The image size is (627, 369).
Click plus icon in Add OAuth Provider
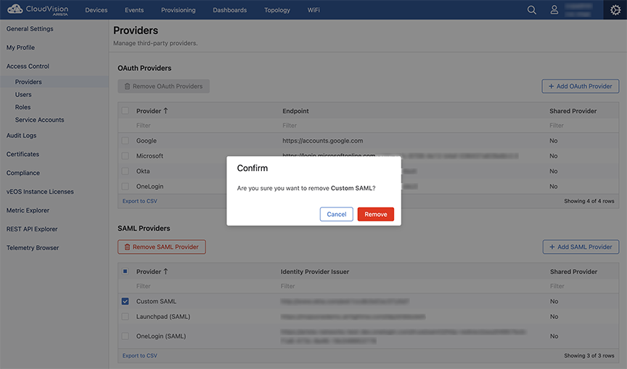[x=551, y=86]
